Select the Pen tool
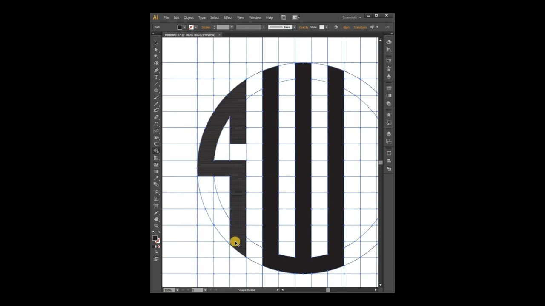 [156, 71]
